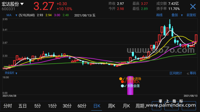Image resolution: width=200 pixels, height=112 pixels.
Task: Expand the 筹码 chip distribution panel
Action: point(191,73)
